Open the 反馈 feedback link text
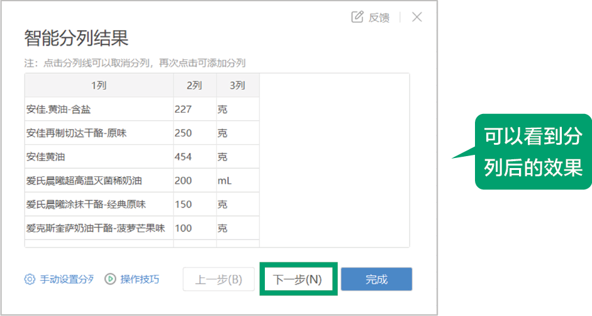 click(x=379, y=18)
